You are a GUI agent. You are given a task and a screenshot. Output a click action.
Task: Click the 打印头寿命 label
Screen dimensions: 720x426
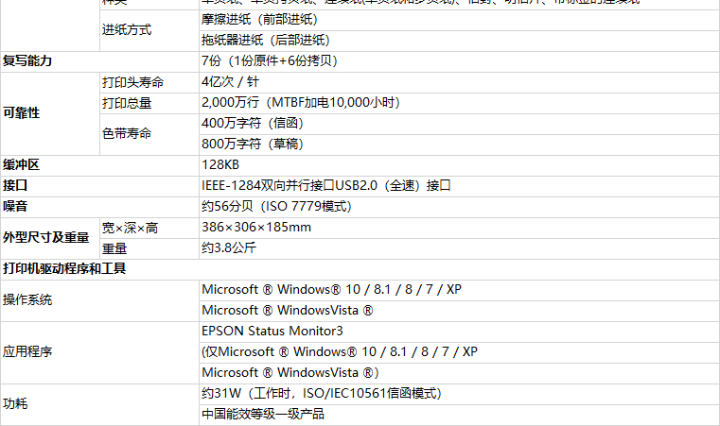[x=132, y=82]
